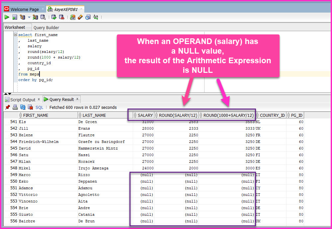Select the 'Vincenzo' first name cell
332x229 pixels.
48,201
